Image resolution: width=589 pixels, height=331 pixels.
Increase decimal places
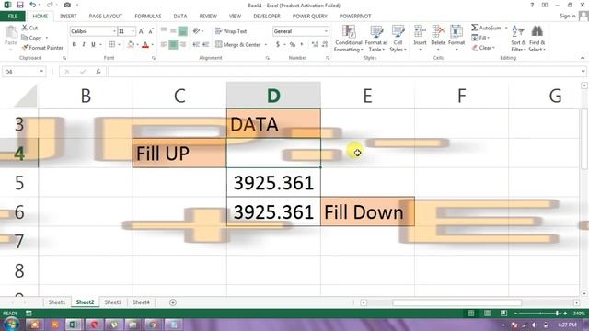point(315,45)
